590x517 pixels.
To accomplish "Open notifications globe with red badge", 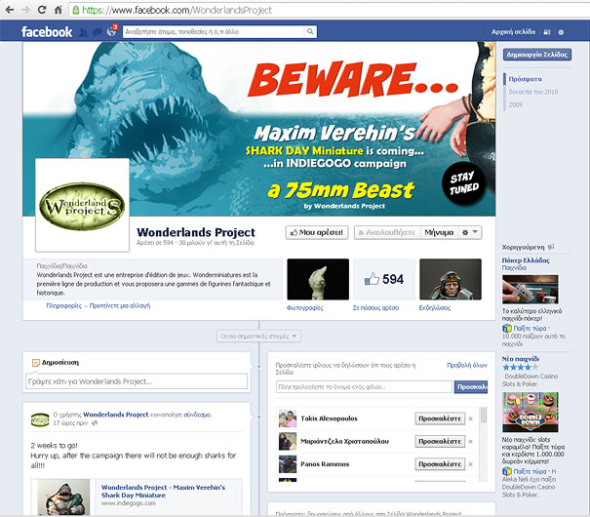I will click(x=112, y=31).
